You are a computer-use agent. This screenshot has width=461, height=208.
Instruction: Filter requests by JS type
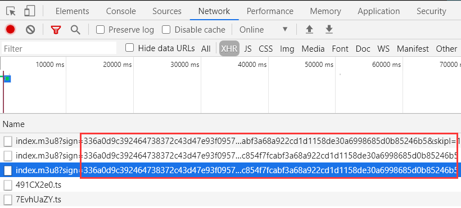click(248, 48)
